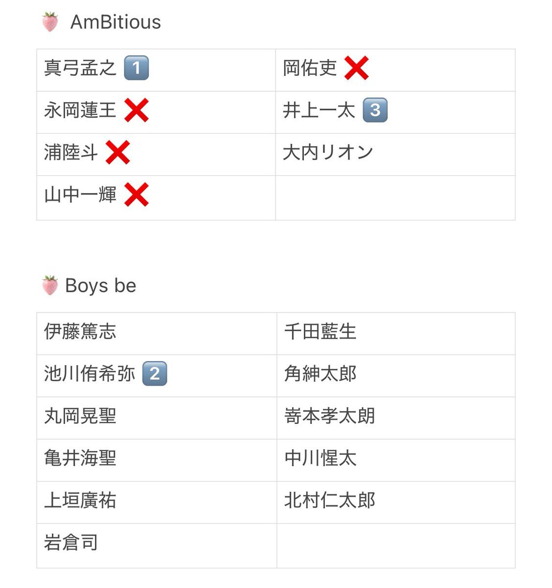Click the name 北村仁太郎
552x588 pixels.
point(329,500)
